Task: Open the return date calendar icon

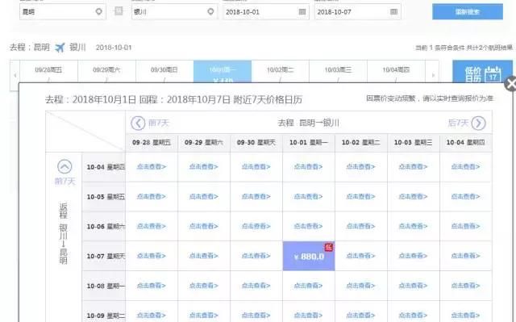Action: 393,12
